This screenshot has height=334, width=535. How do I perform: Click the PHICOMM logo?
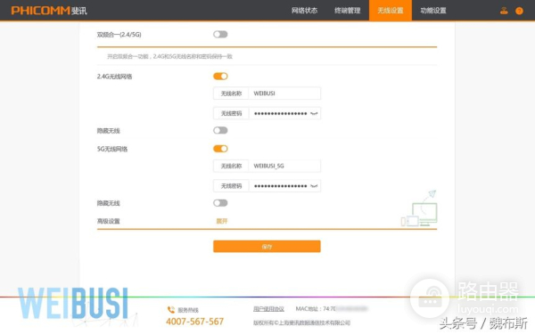click(x=49, y=11)
